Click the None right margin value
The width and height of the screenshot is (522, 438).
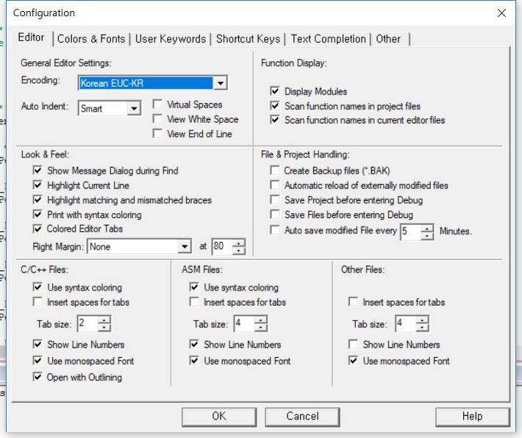(133, 247)
